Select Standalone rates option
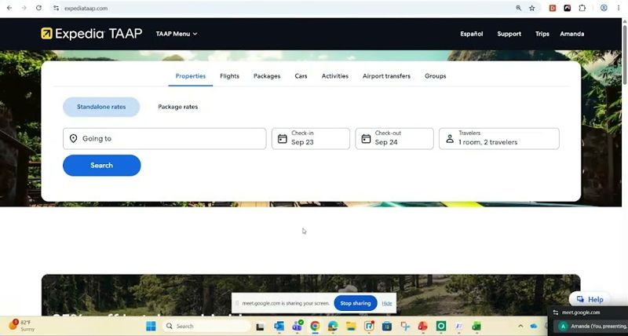 click(101, 107)
